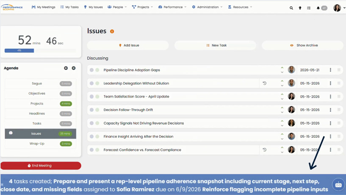Open the user profile avatar dropdown

coord(339,8)
